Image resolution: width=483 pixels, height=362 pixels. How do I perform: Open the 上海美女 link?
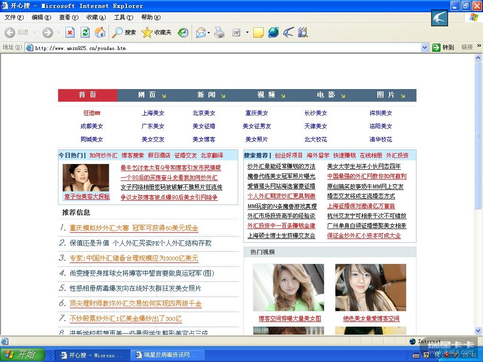[153, 113]
